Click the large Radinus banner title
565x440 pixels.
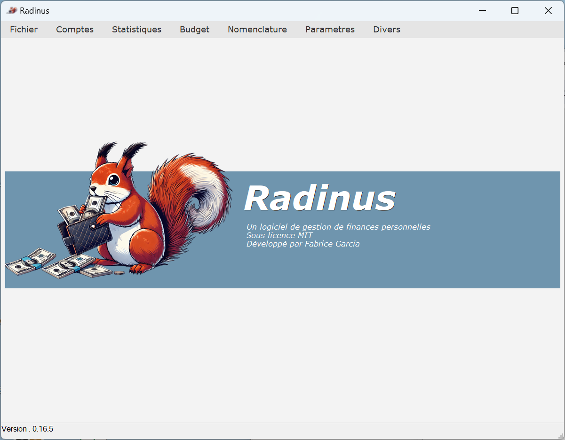pos(320,198)
